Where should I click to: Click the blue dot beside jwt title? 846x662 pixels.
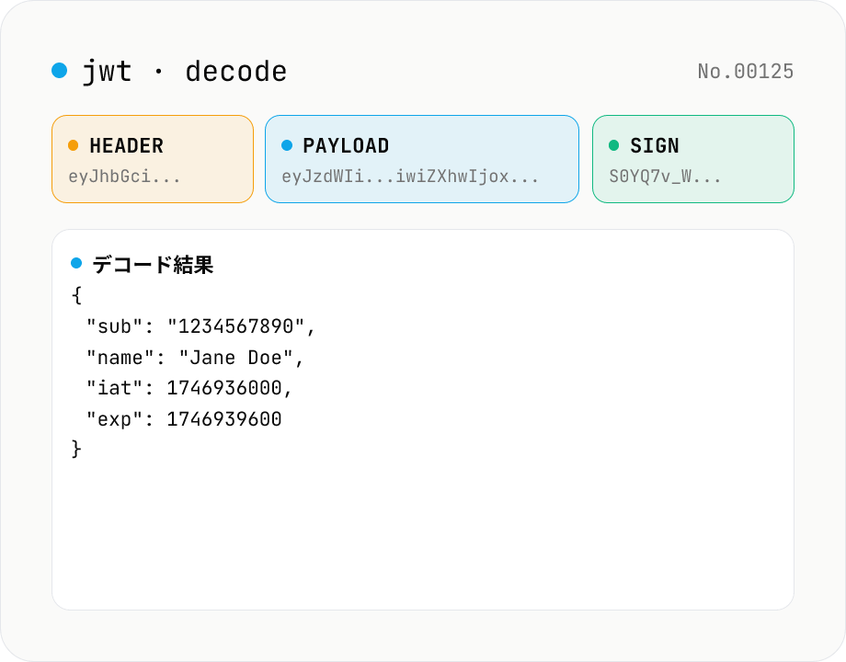(x=60, y=70)
